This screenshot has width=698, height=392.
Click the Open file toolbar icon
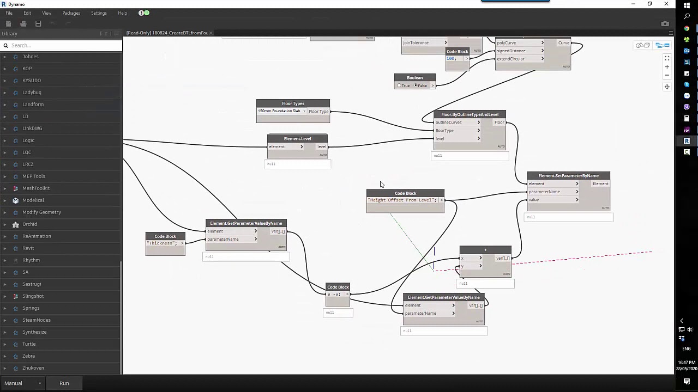[23, 23]
